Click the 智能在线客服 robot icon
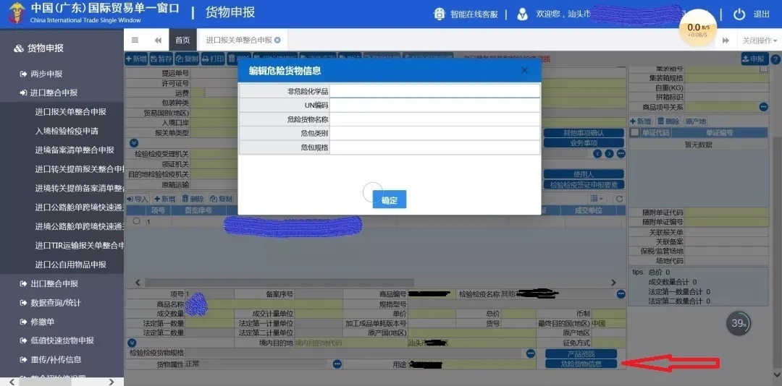This screenshot has height=386, width=782. pos(440,14)
